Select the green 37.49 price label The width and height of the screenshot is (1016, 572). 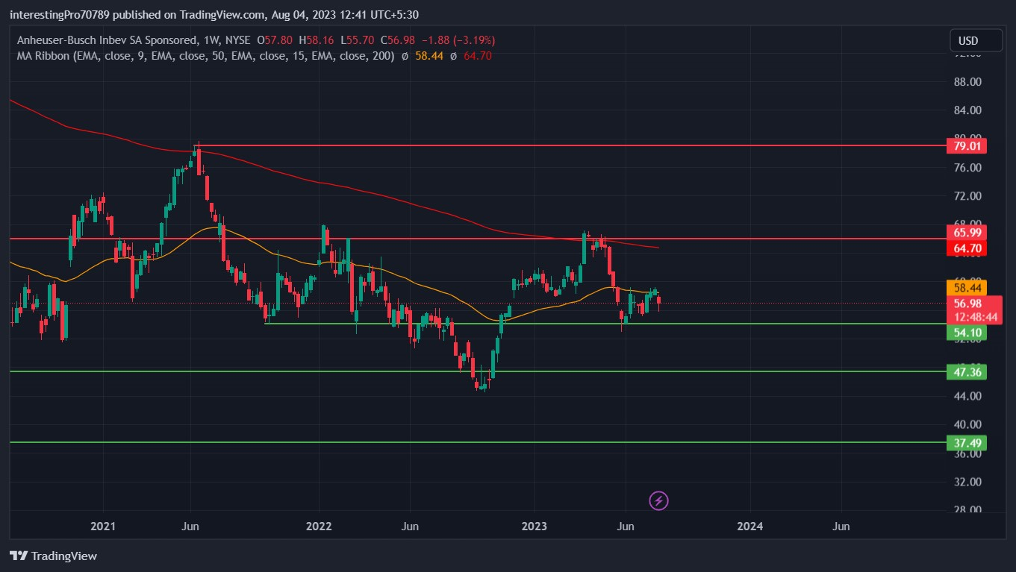967,443
